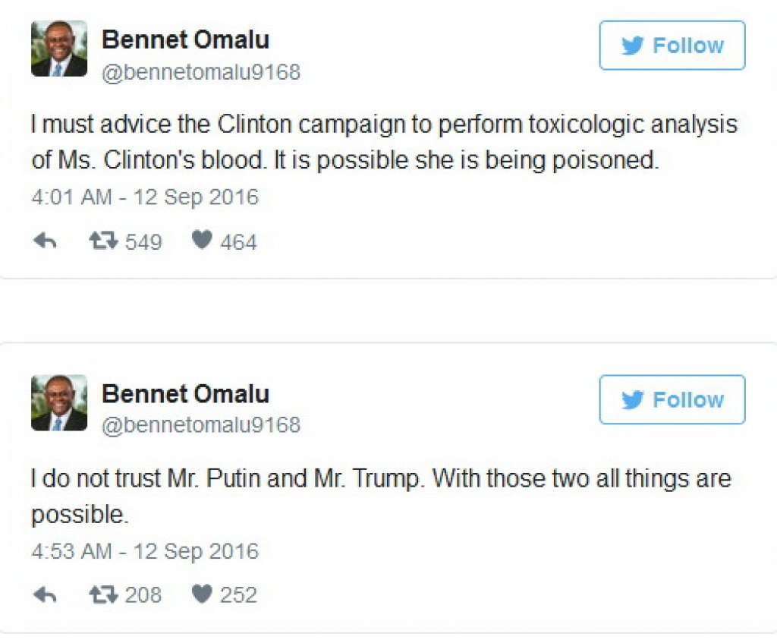
Task: Click Follow button on the second tweet
Action: click(x=672, y=399)
